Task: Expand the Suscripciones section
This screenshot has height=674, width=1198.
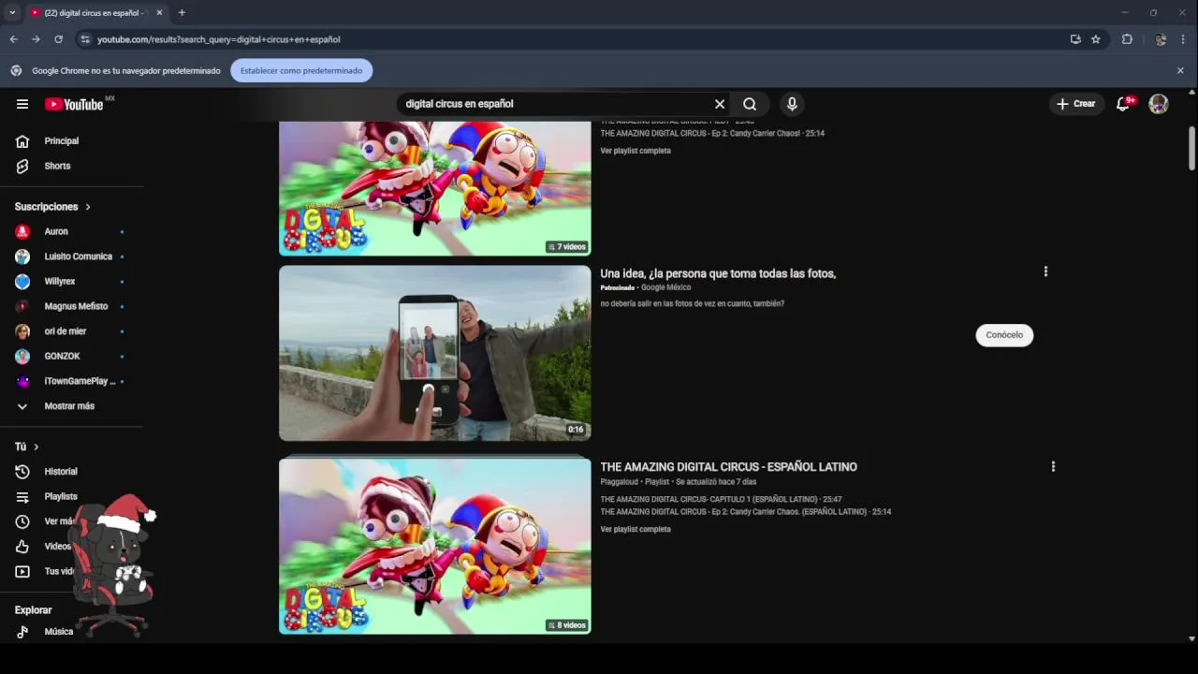Action: pos(53,207)
